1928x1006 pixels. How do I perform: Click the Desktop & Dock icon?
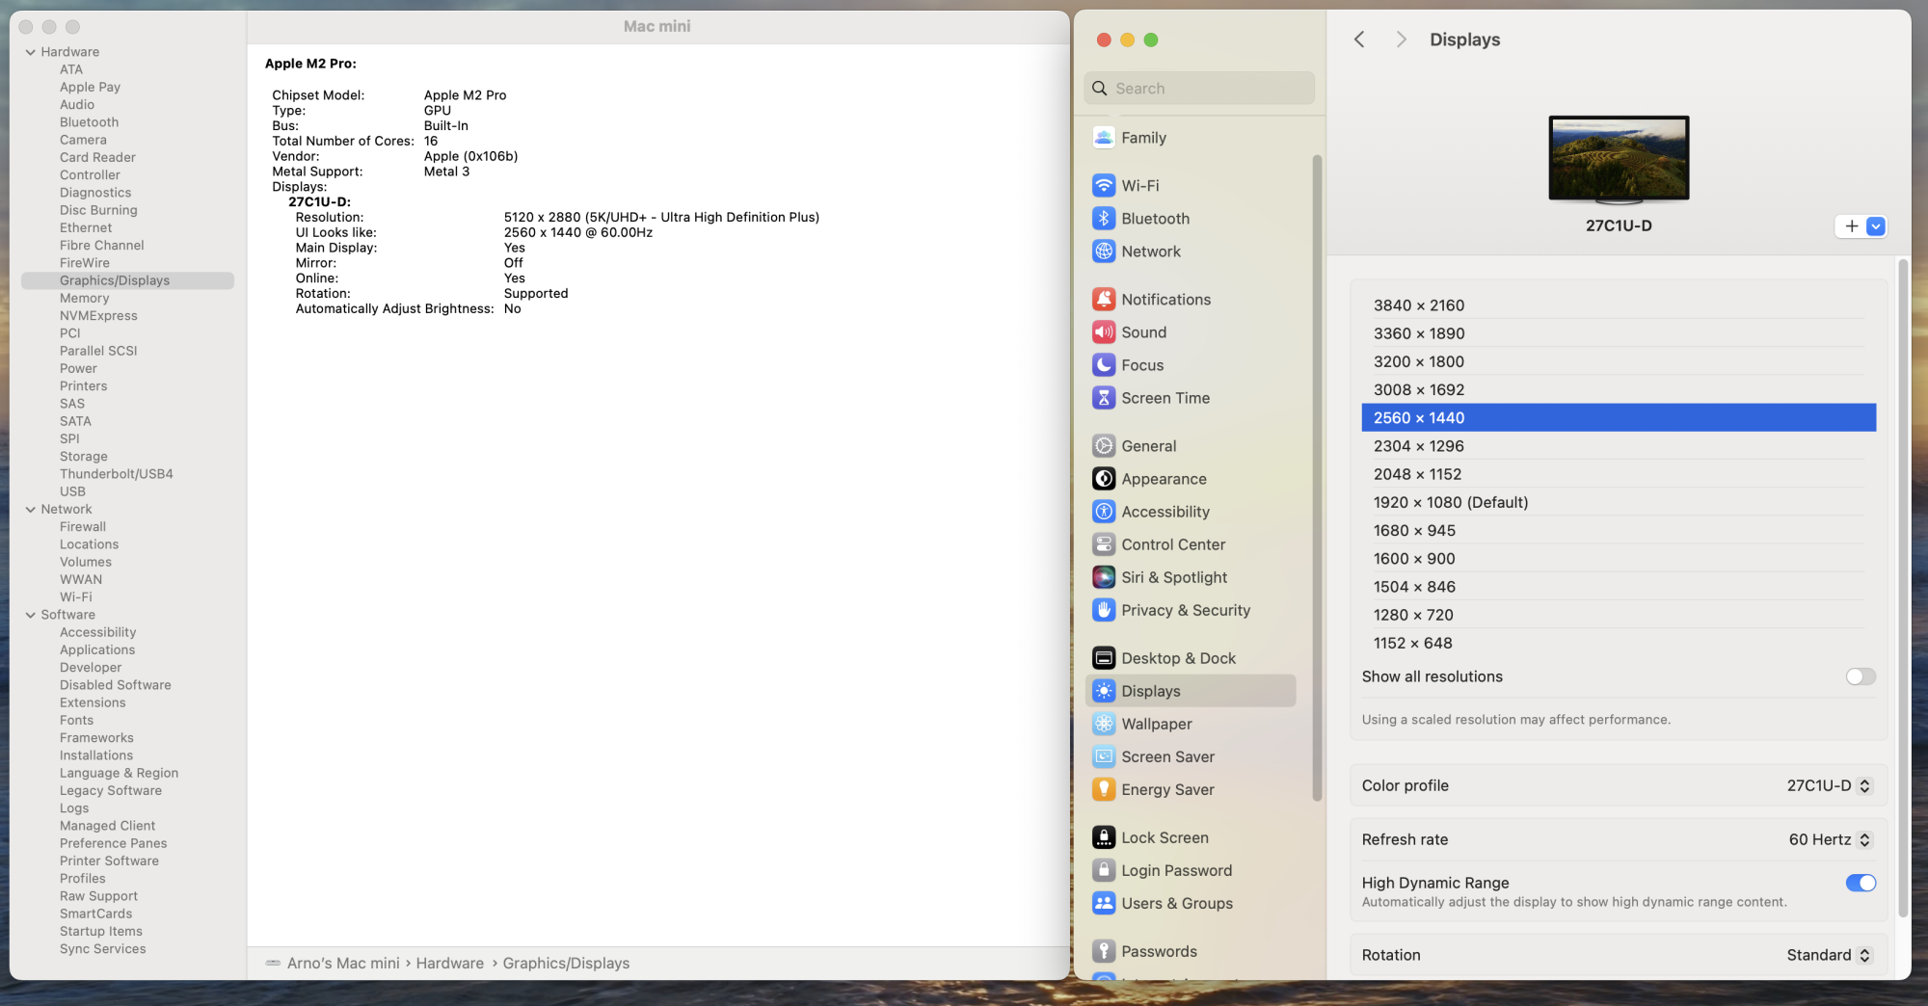click(x=1104, y=658)
